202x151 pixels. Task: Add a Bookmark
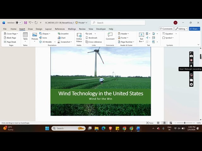coord(92,38)
